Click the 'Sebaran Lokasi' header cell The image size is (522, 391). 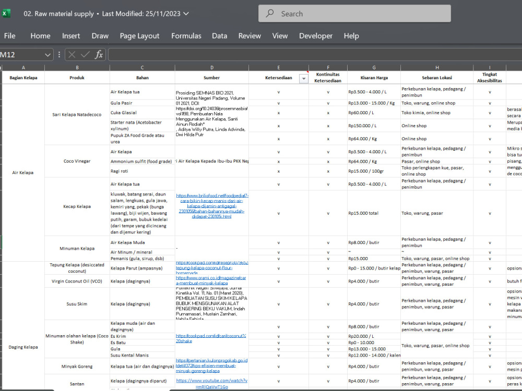(x=437, y=78)
